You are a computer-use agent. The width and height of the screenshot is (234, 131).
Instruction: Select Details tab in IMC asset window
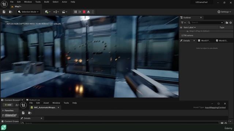pos(27,118)
